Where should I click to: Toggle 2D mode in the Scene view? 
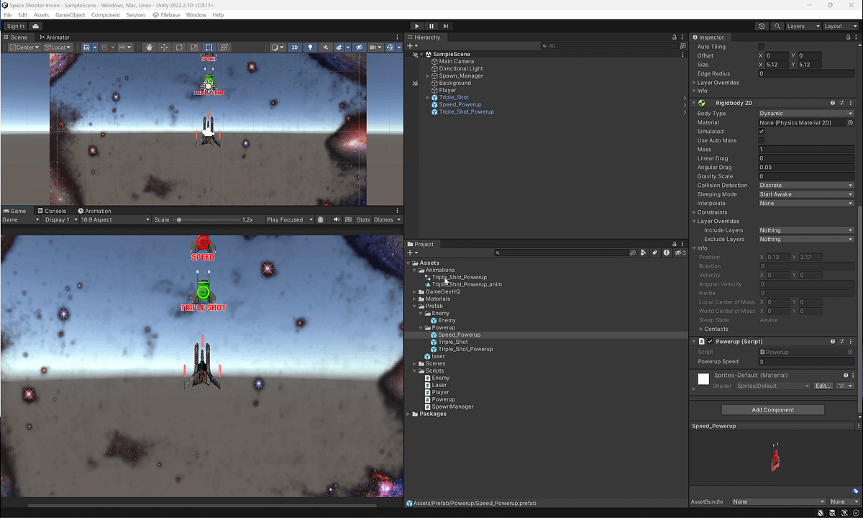click(294, 47)
